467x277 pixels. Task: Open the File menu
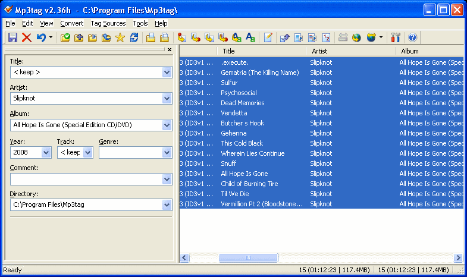click(10, 23)
